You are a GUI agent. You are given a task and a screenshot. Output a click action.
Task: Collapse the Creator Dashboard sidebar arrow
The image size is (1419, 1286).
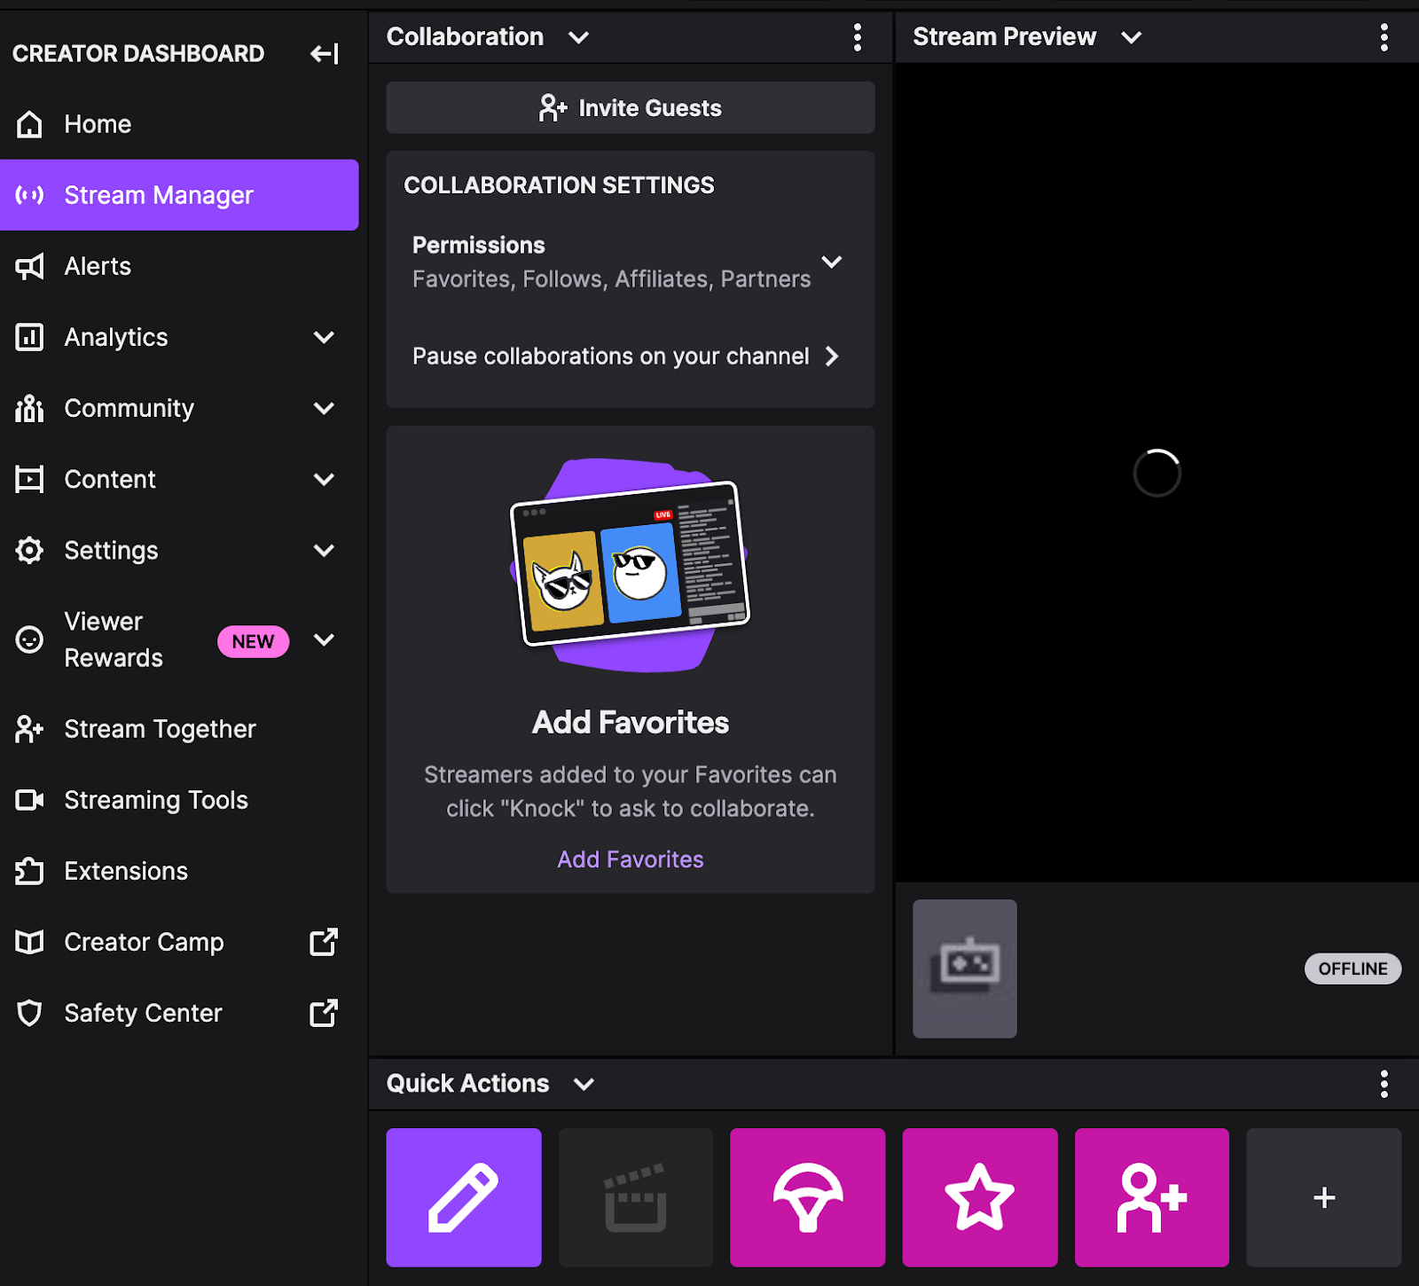324,54
